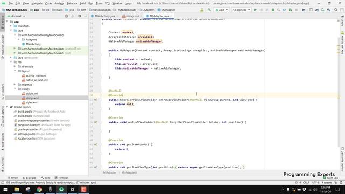This screenshot has width=345, height=194.
Task: Expand the java (generated) folder
Action: tap(11, 58)
